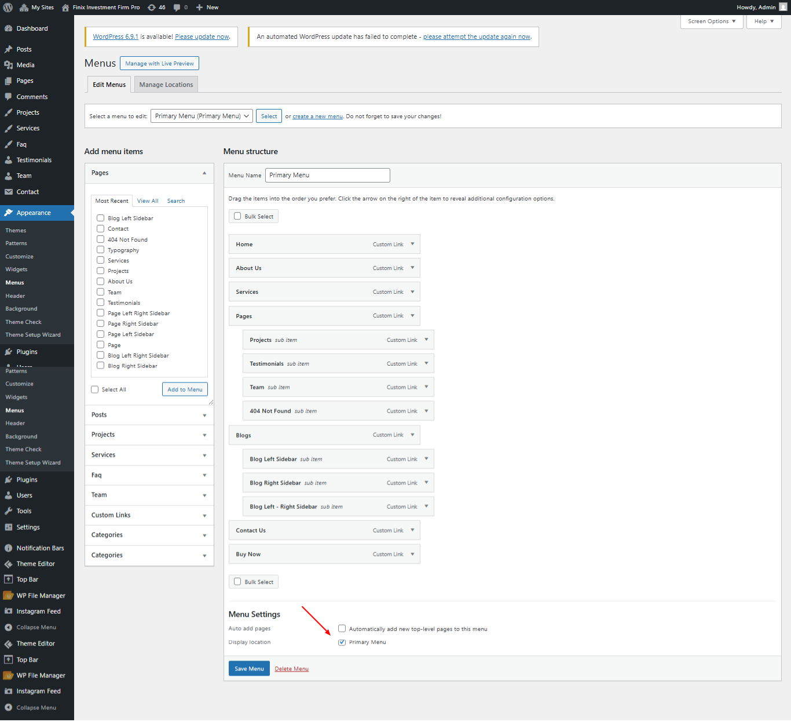Switch to the Manage Locations tab
791x722 pixels.
point(166,85)
